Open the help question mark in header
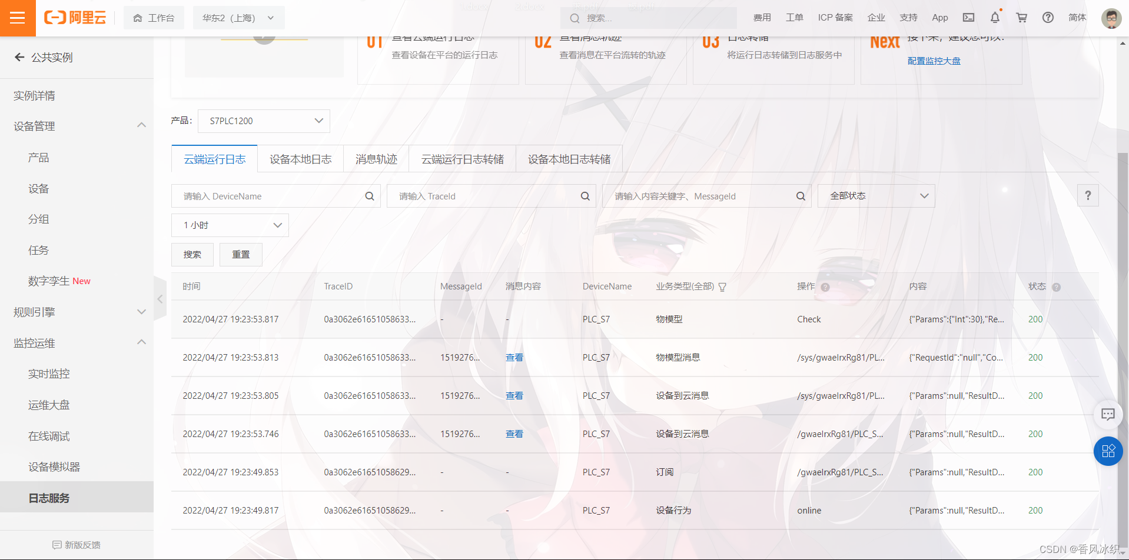Image resolution: width=1129 pixels, height=560 pixels. pyautogui.click(x=1048, y=18)
